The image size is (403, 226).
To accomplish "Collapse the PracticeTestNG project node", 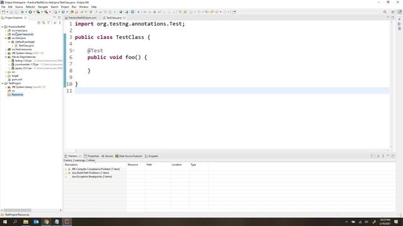I will coord(3,26).
